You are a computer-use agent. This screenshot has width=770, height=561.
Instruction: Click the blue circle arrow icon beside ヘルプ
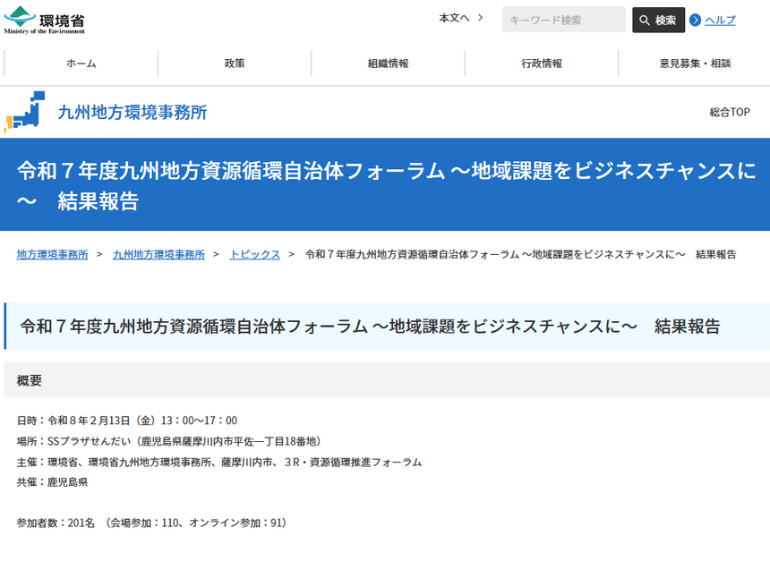695,20
